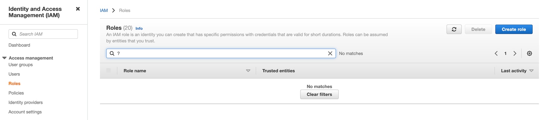
Task: Clear the role search text with X
Action: pos(330,54)
